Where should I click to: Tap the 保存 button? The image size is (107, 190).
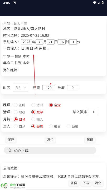[x=11, y=140]
